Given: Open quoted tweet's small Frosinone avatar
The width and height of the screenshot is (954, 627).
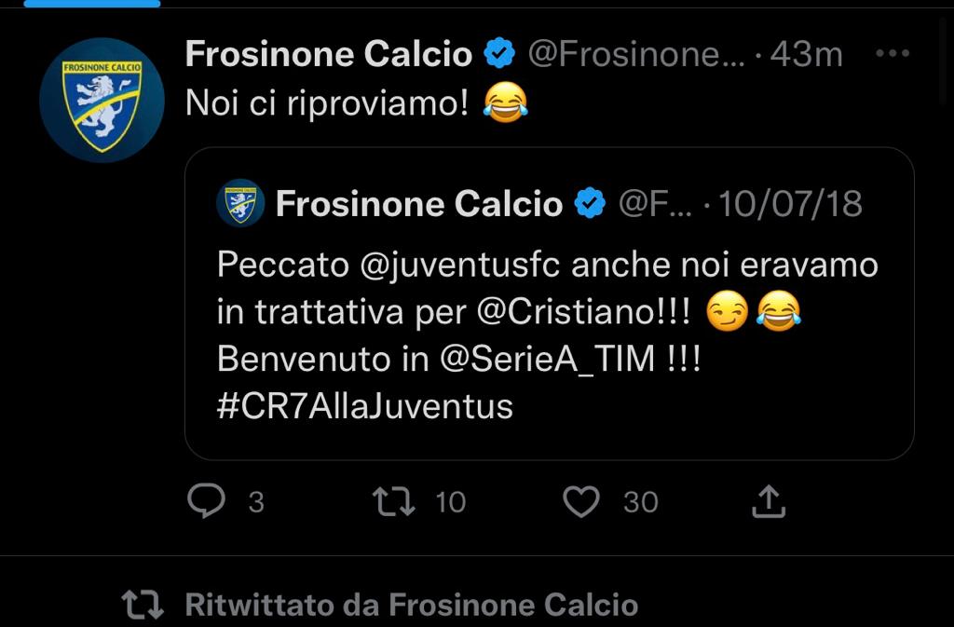Looking at the screenshot, I should pyautogui.click(x=240, y=202).
